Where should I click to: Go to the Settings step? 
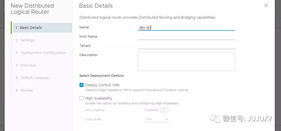point(27,40)
